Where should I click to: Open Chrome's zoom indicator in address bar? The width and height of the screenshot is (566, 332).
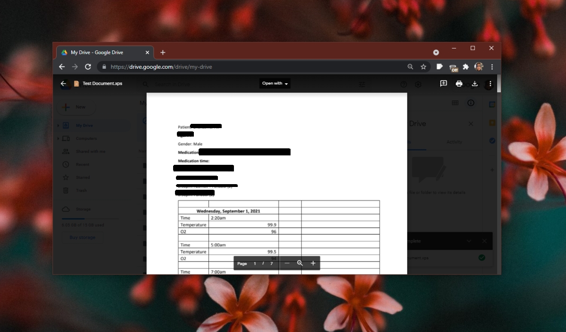pos(410,67)
